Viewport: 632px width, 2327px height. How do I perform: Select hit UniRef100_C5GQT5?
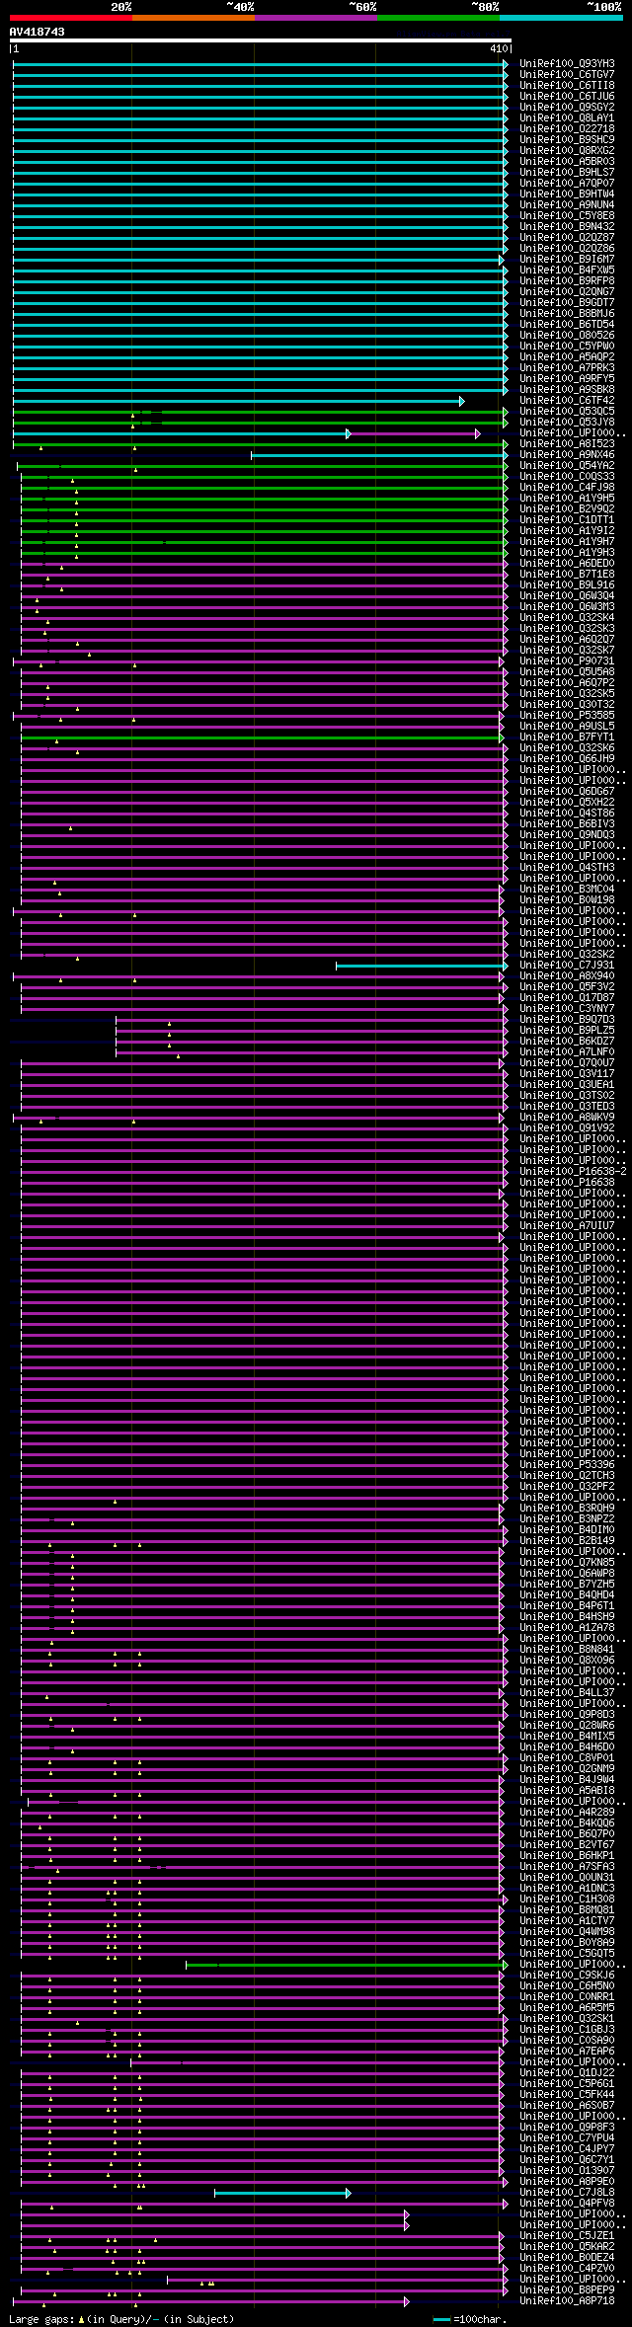tap(567, 1953)
